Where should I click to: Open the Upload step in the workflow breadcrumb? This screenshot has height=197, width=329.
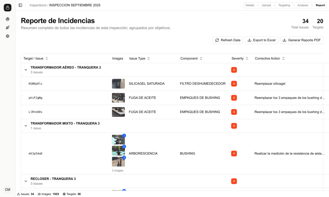(266, 5)
